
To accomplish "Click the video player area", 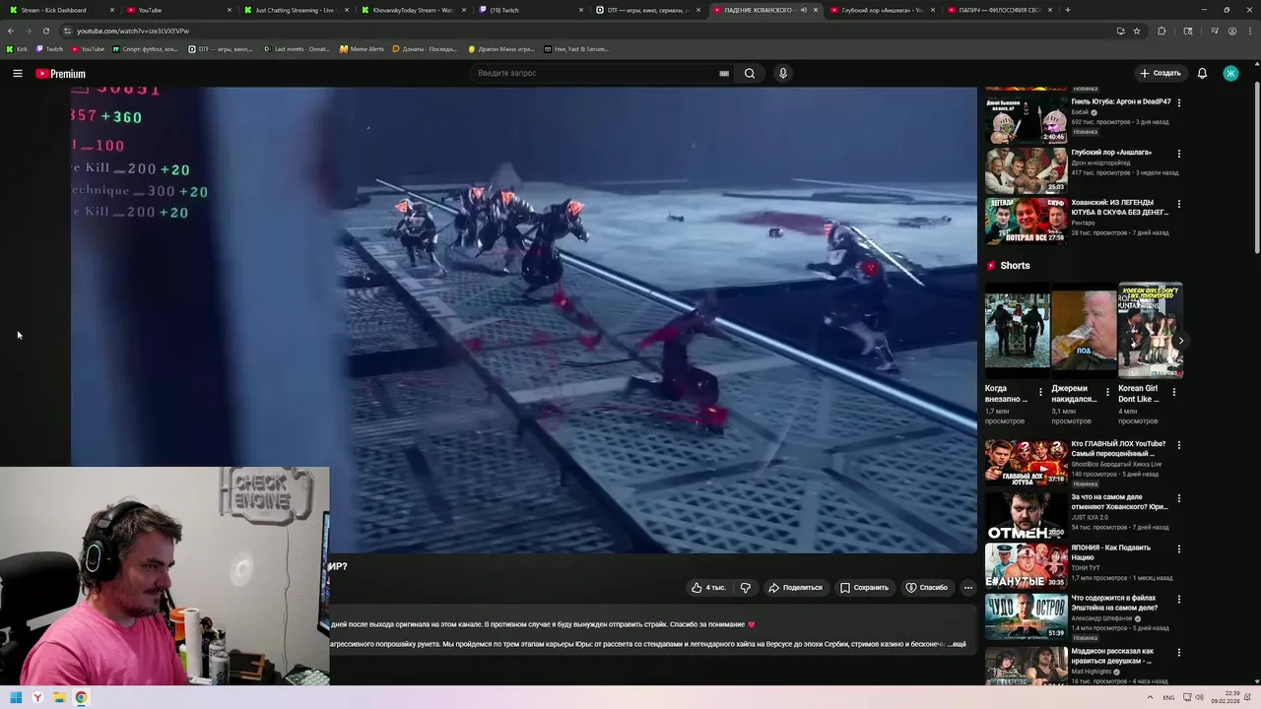I will (523, 320).
